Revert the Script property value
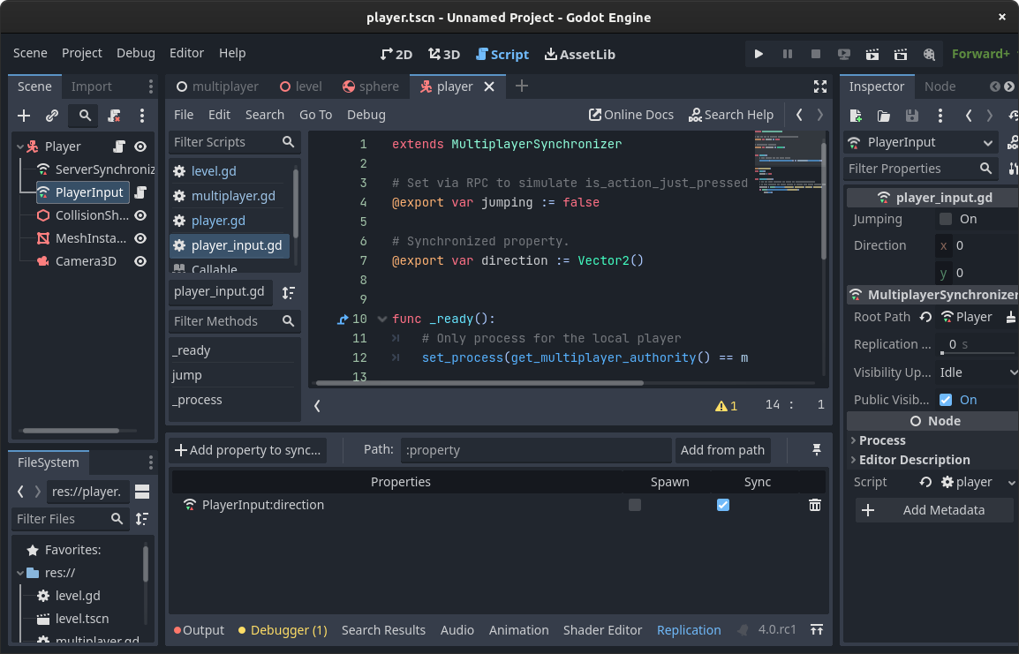This screenshot has width=1019, height=654. (925, 482)
